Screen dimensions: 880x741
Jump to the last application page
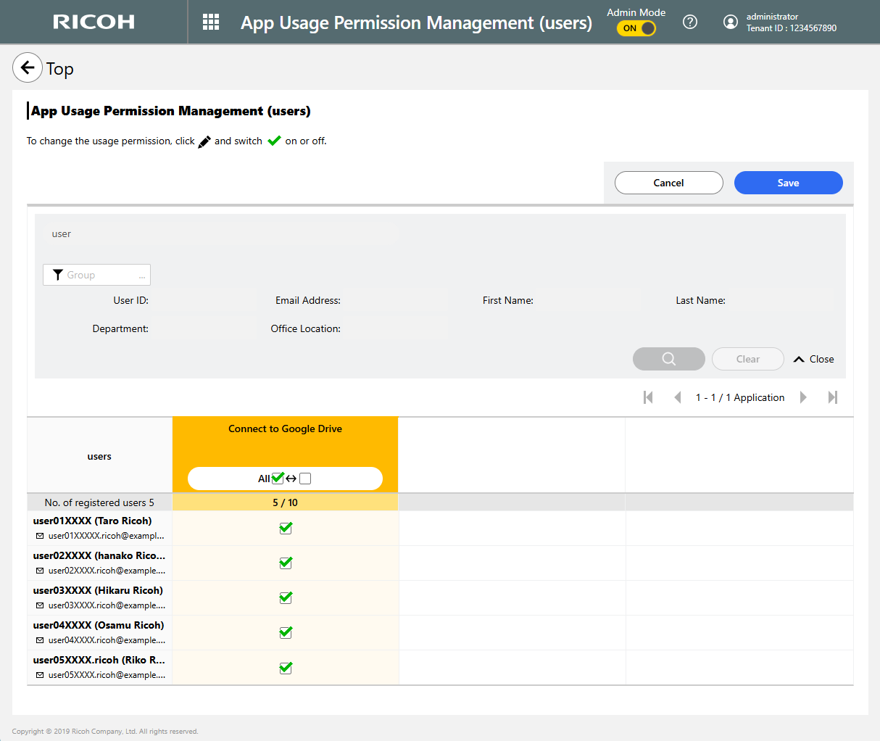tap(833, 397)
